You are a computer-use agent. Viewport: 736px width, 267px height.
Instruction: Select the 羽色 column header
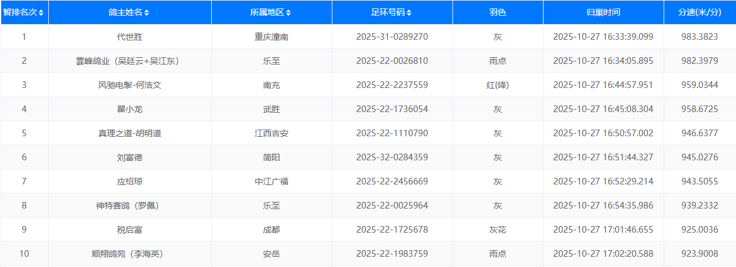[x=498, y=13]
